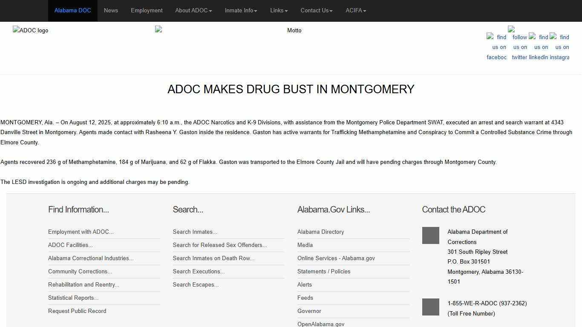This screenshot has height=327, width=582.
Task: Open the Links dropdown menu
Action: click(x=279, y=11)
